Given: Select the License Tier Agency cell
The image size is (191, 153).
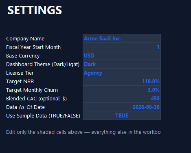Looking at the screenshot, I should (122, 73).
